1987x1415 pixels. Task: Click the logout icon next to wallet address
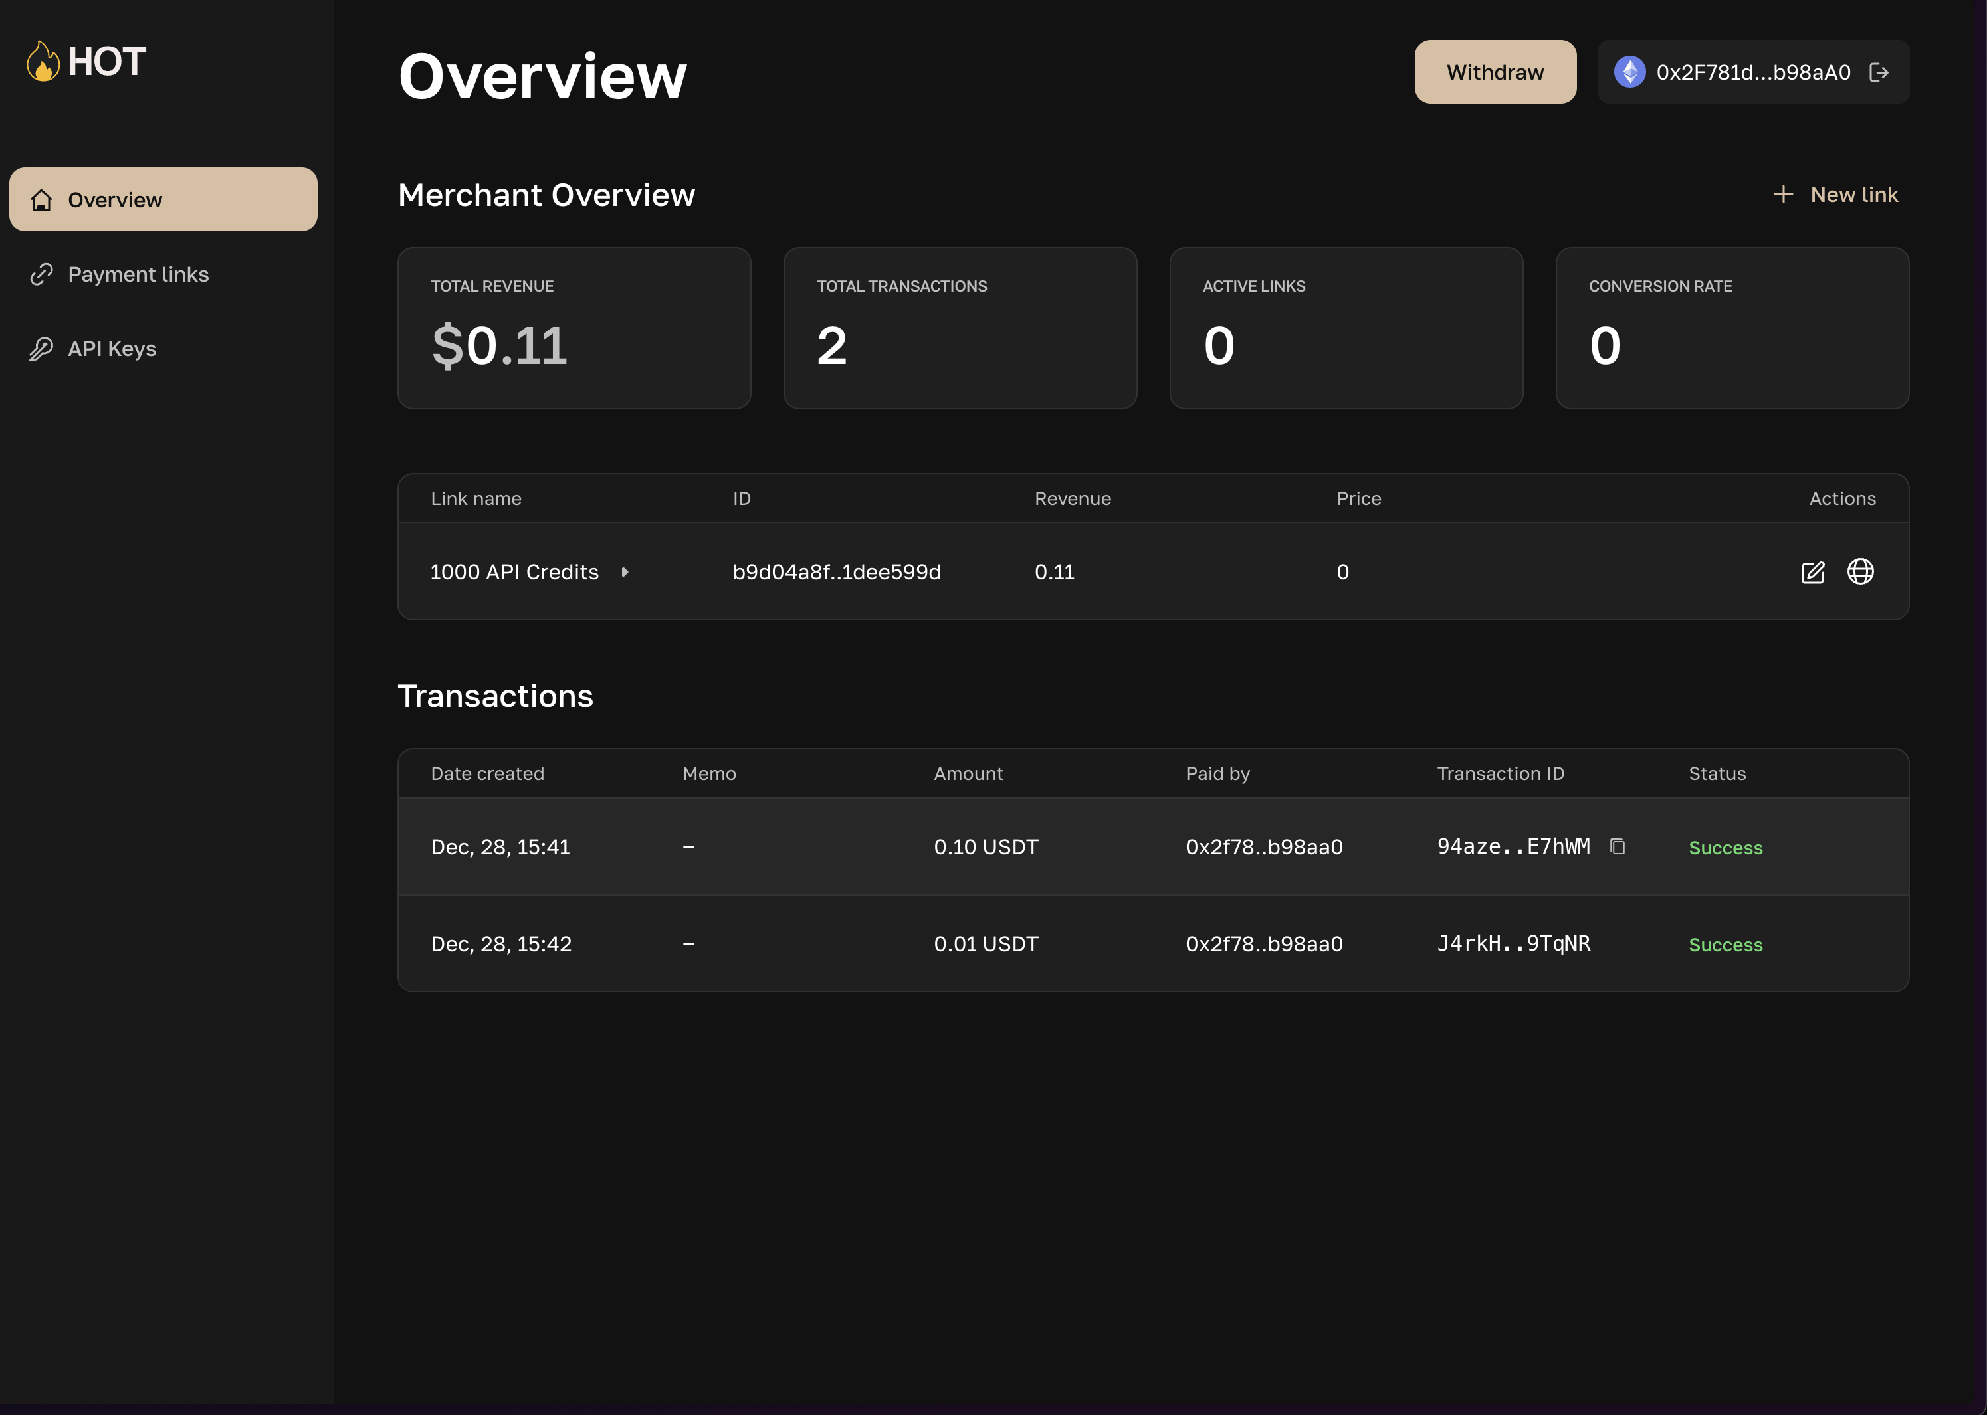tap(1879, 72)
